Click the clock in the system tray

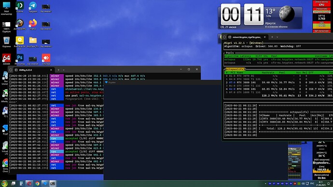point(320,184)
